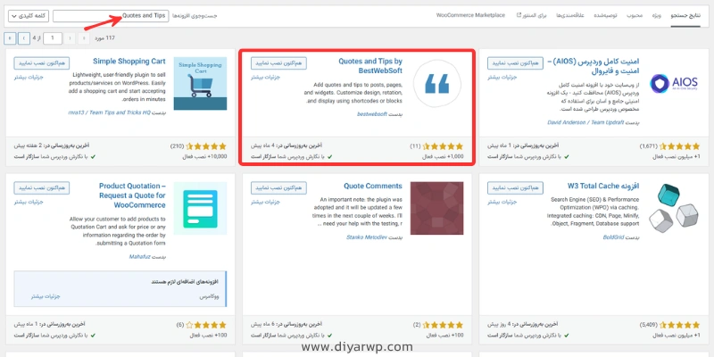Click external link icon beside برای المنتور
Screen dimensions: 714x357
[519, 15]
